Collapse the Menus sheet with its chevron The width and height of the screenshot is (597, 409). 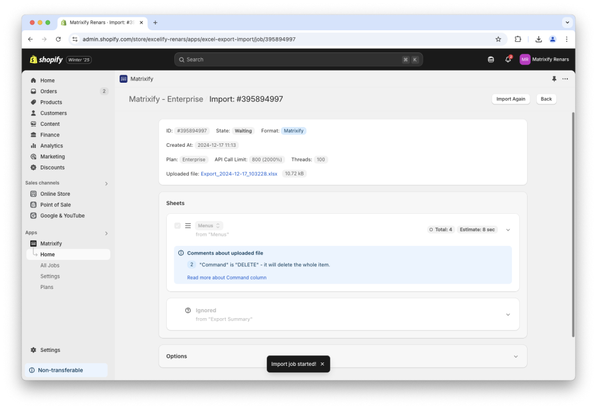click(x=507, y=229)
